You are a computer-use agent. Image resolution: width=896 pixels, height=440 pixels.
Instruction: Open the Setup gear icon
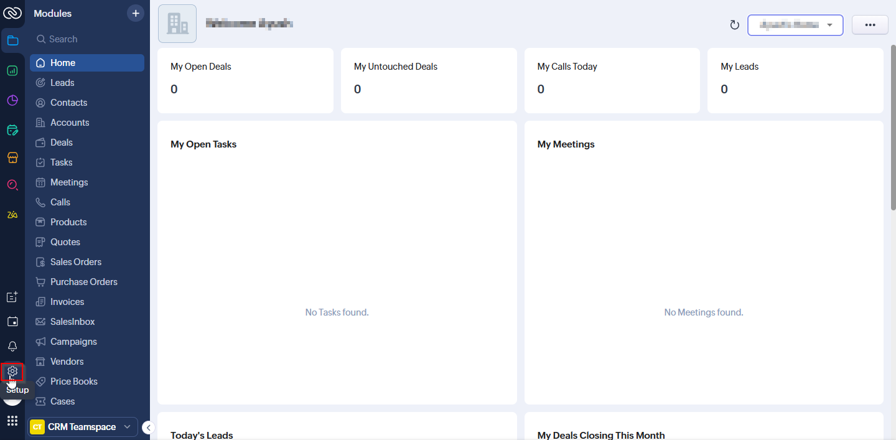[x=12, y=372]
